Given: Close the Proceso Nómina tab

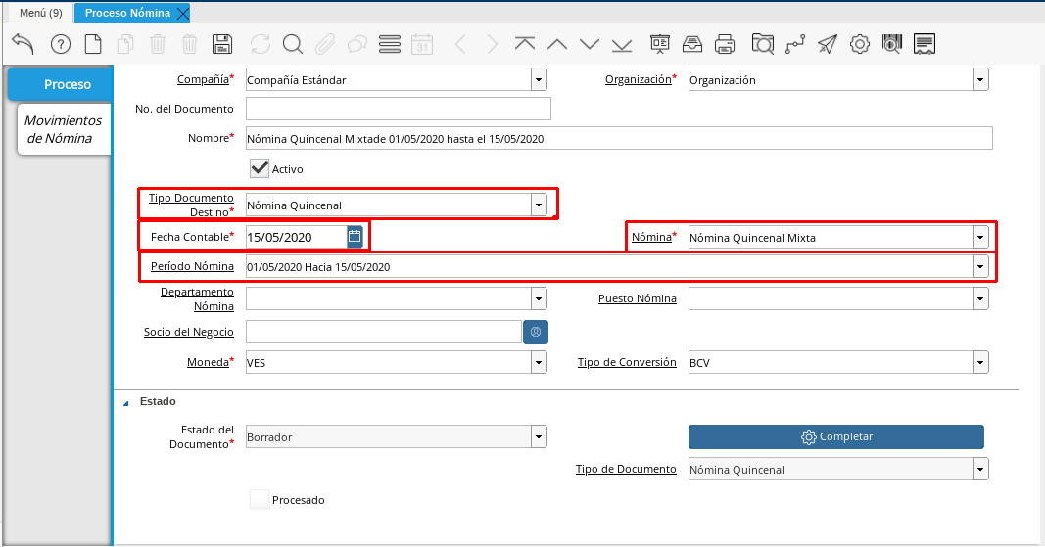Looking at the screenshot, I should point(182,13).
